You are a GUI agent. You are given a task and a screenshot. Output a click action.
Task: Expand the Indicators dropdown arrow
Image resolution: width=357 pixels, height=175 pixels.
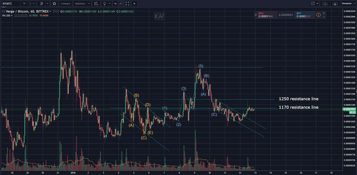pos(89,4)
